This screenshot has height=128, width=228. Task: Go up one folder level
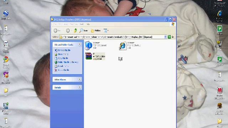(x=75, y=31)
